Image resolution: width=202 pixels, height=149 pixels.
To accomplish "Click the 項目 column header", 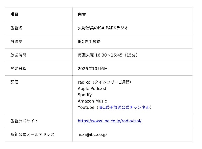I will (x=14, y=14).
